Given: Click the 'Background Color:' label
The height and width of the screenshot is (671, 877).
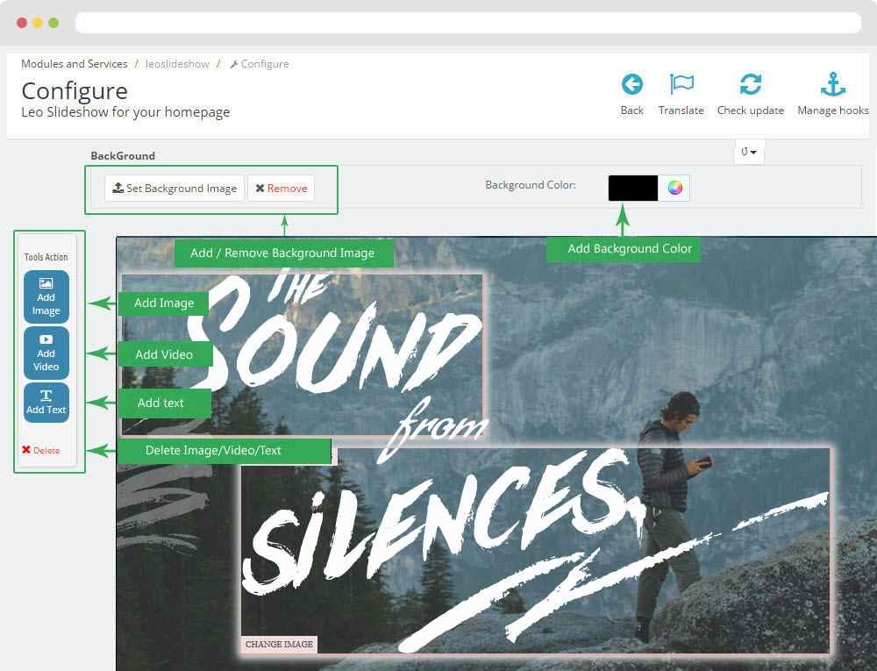Looking at the screenshot, I should pos(531,185).
